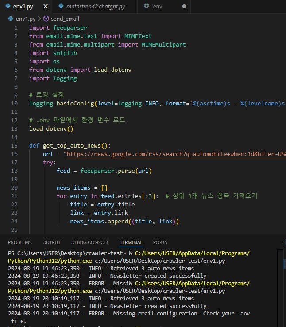Expand the breadcrumb chevron after env1.py
This screenshot has width=286, height=327.
click(x=39, y=19)
